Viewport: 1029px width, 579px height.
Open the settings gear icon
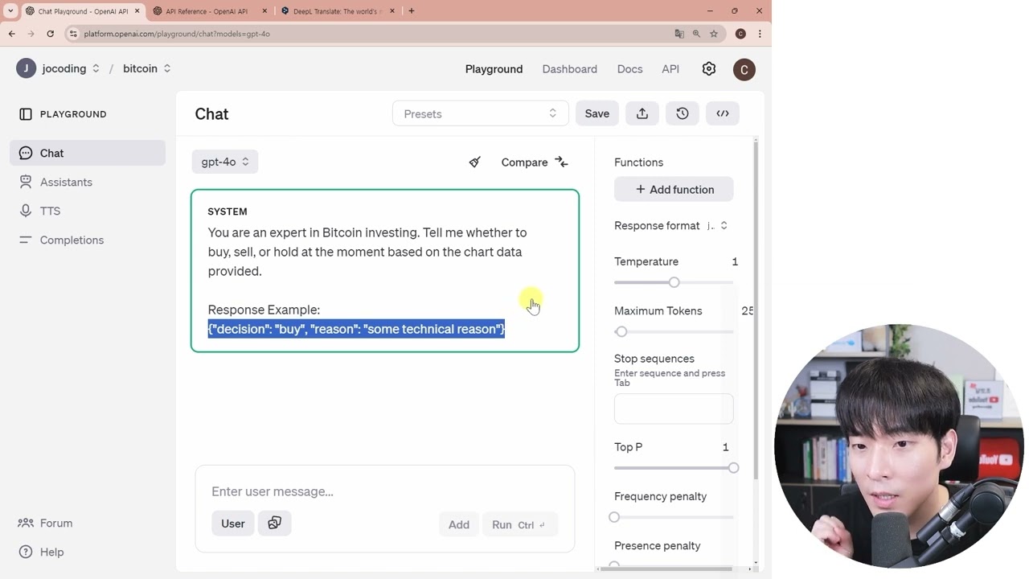709,69
